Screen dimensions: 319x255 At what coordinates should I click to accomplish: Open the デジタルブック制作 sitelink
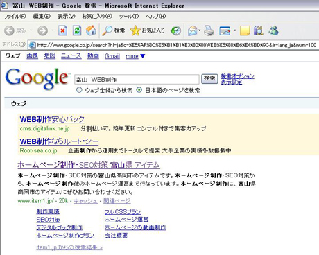[x=59, y=227]
